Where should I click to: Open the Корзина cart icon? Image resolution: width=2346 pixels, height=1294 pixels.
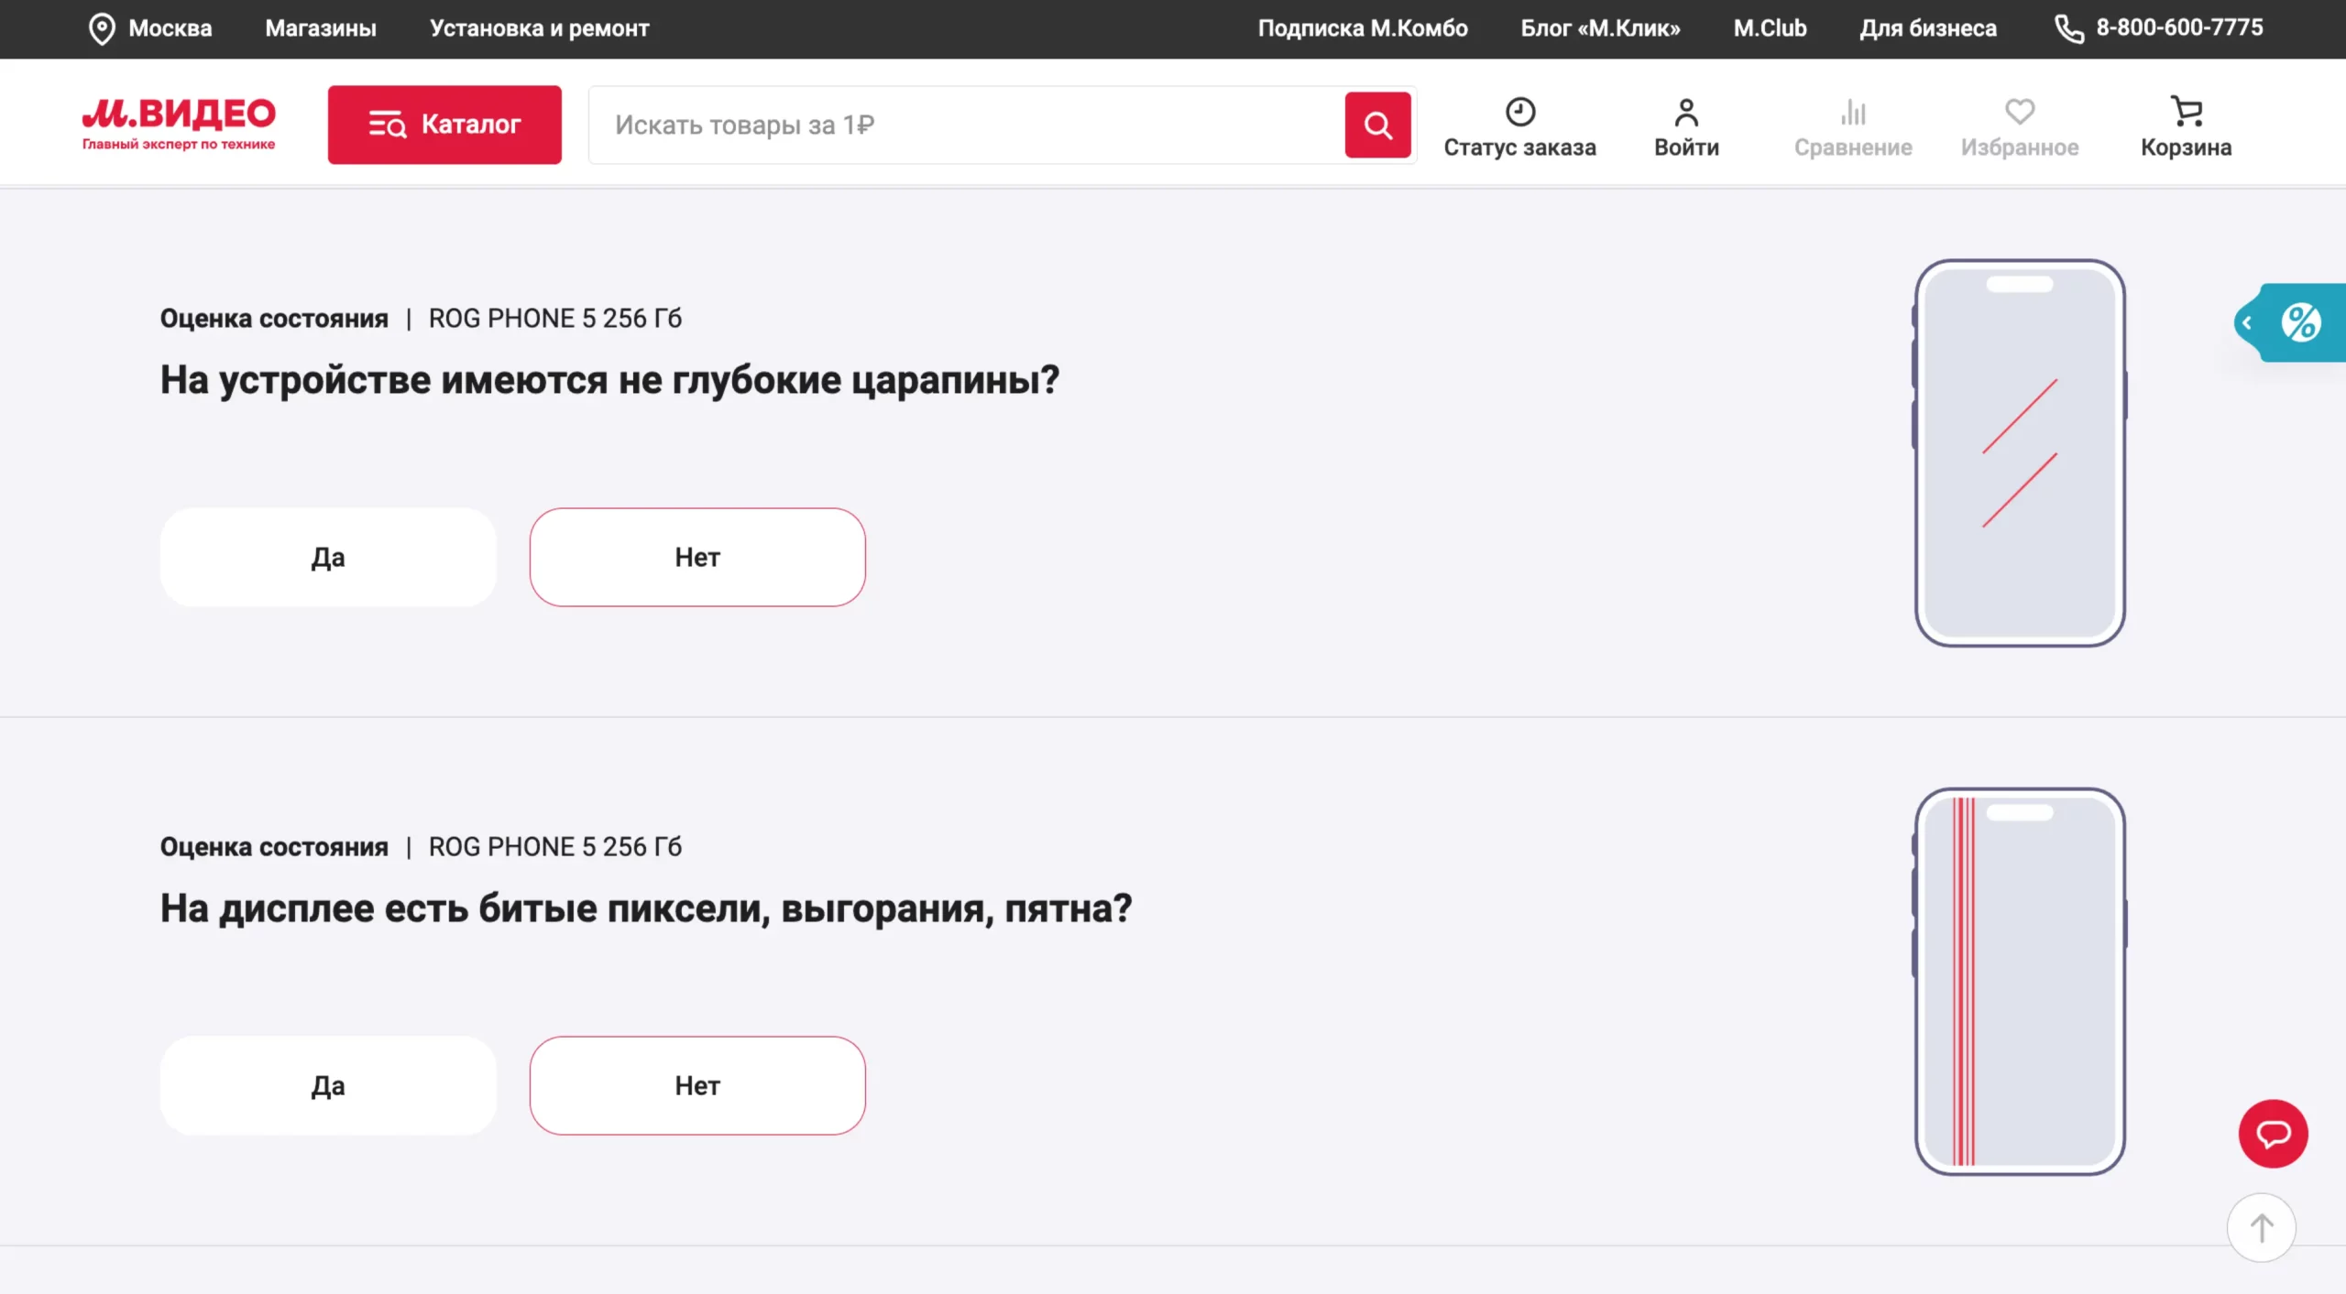pyautogui.click(x=2186, y=125)
